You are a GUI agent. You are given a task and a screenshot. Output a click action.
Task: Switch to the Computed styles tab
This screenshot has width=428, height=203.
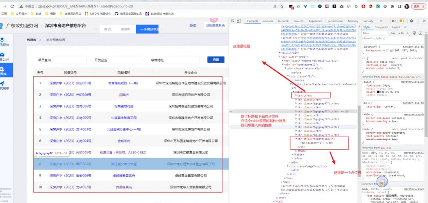pos(381,27)
